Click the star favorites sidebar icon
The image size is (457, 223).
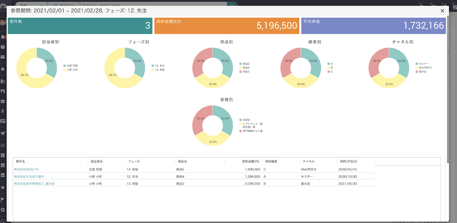click(x=3, y=187)
